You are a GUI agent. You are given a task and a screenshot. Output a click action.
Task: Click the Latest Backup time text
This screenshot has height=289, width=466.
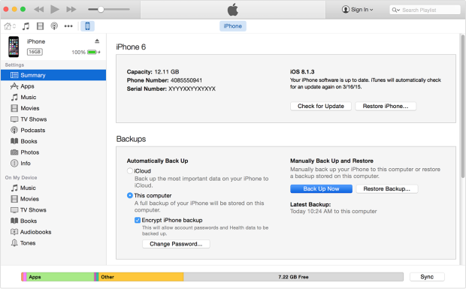(334, 211)
